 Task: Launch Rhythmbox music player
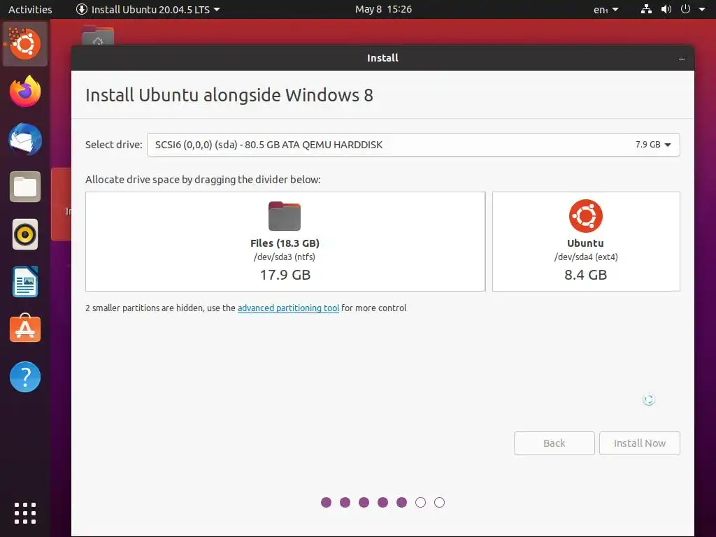click(x=25, y=235)
